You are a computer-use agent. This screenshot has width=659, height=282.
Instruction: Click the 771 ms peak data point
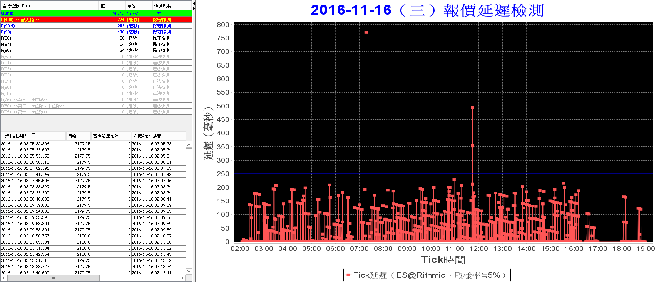point(366,32)
